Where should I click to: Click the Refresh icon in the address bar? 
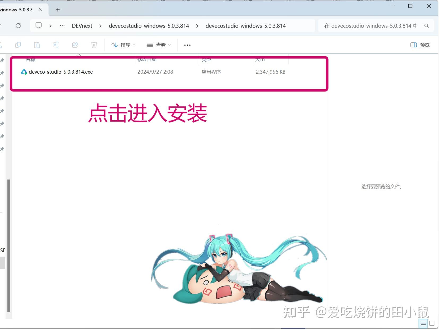click(18, 25)
